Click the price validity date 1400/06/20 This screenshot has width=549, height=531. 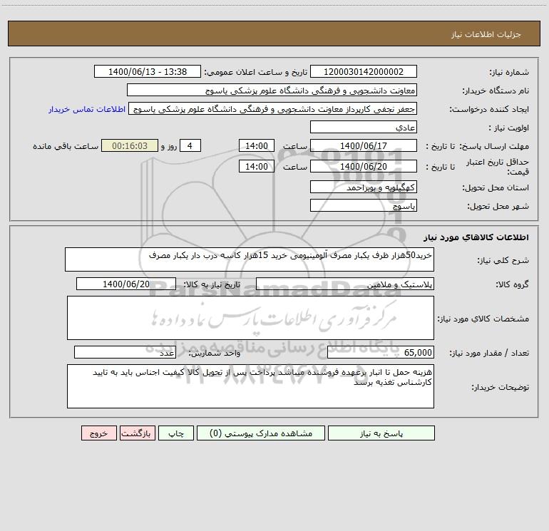[364, 167]
